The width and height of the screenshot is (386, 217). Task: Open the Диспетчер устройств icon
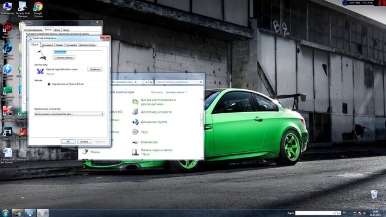(x=135, y=112)
